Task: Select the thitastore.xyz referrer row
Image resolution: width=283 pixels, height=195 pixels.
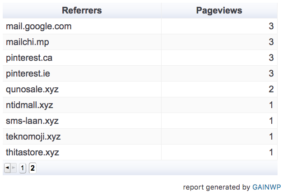Action: click(32, 152)
